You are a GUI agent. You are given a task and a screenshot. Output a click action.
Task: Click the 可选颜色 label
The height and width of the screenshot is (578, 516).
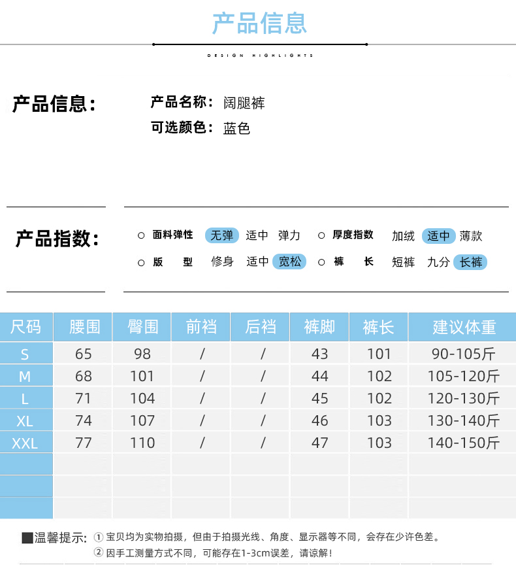coord(182,127)
